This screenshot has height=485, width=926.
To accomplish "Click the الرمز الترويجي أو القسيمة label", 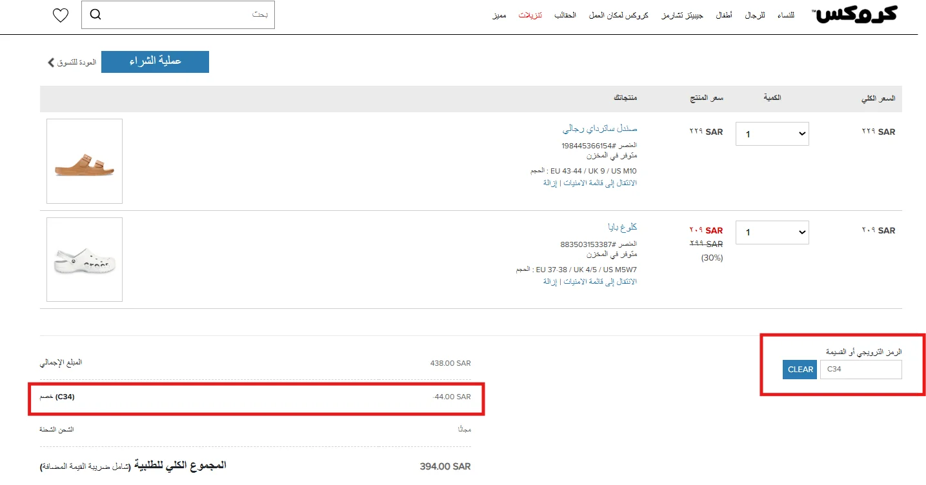I will coord(864,351).
